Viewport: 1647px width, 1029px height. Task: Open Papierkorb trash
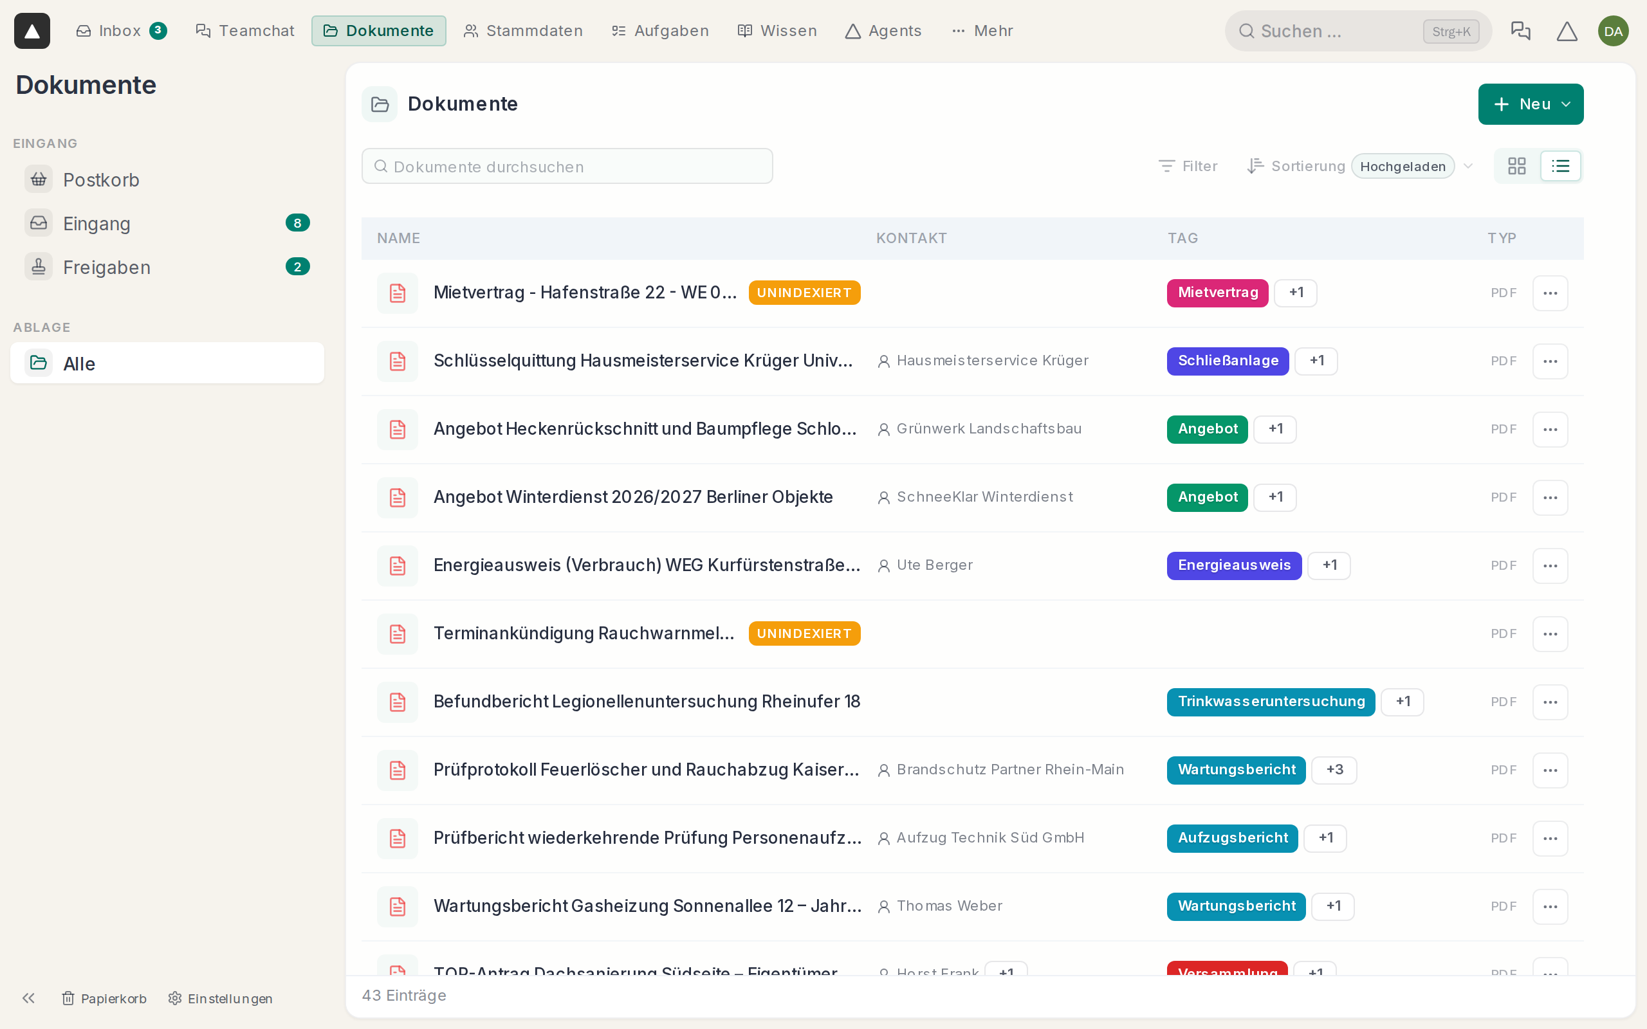104,997
